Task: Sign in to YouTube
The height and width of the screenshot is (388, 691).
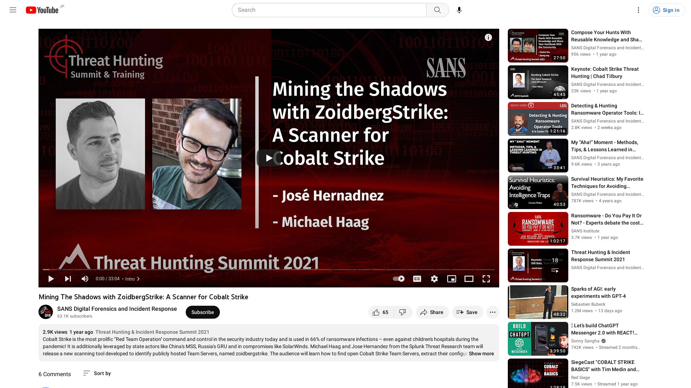Action: pyautogui.click(x=667, y=10)
